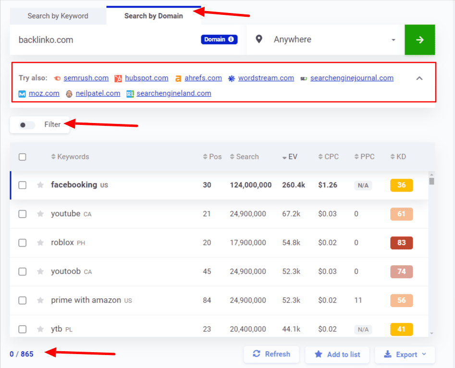Click KD score 61 badge for youtube

pyautogui.click(x=402, y=214)
